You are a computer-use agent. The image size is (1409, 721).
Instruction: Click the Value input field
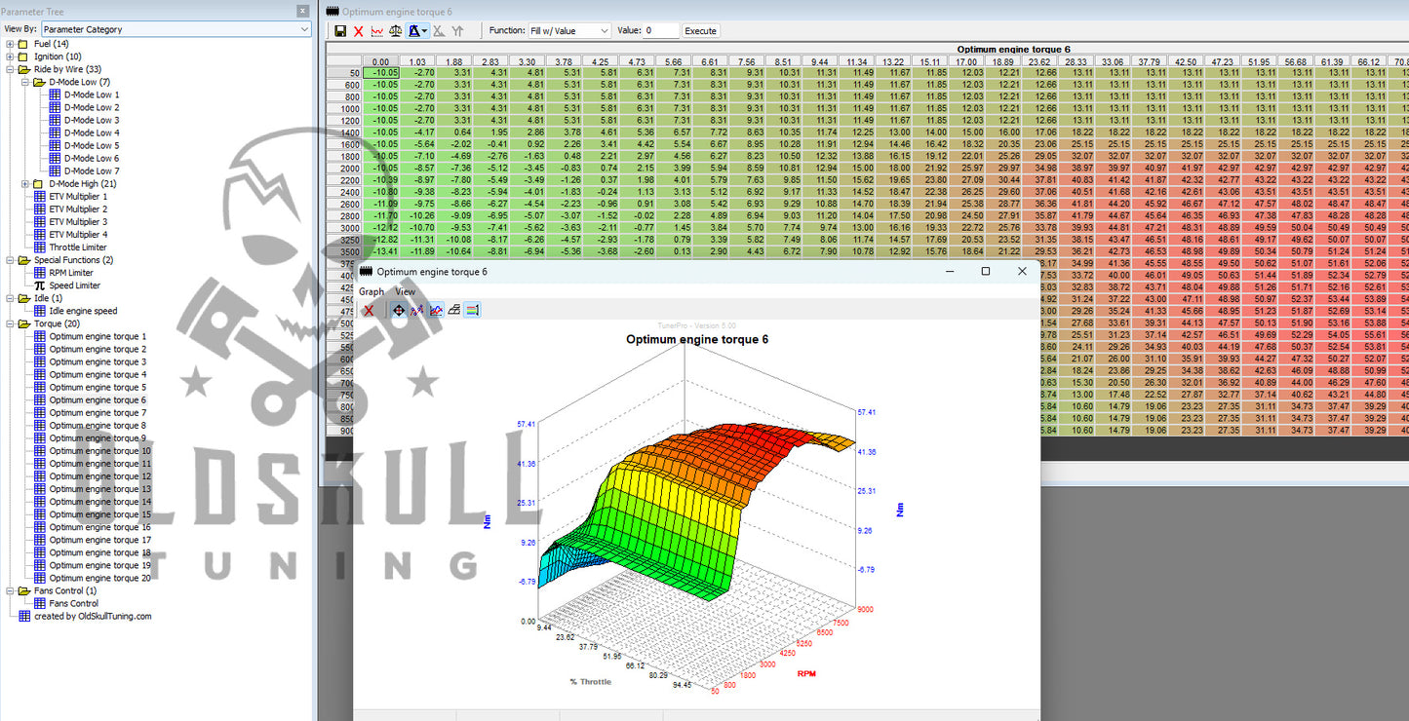coord(660,31)
